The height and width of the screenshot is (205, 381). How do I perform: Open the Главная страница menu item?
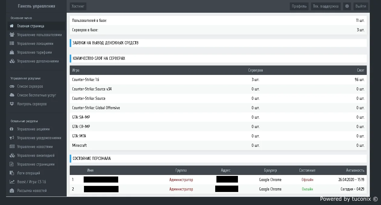(x=36, y=26)
